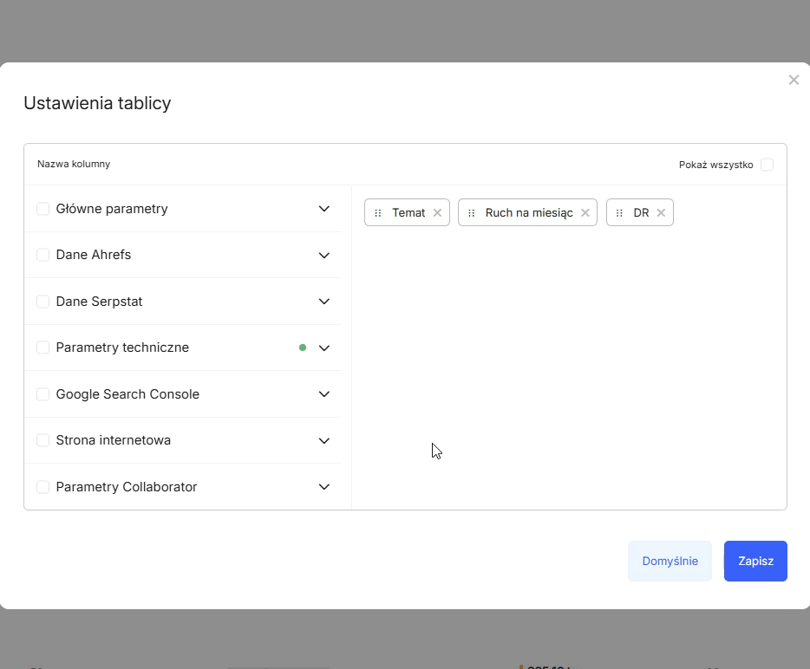Expand the "Parametry Collaborator" section

pos(323,486)
